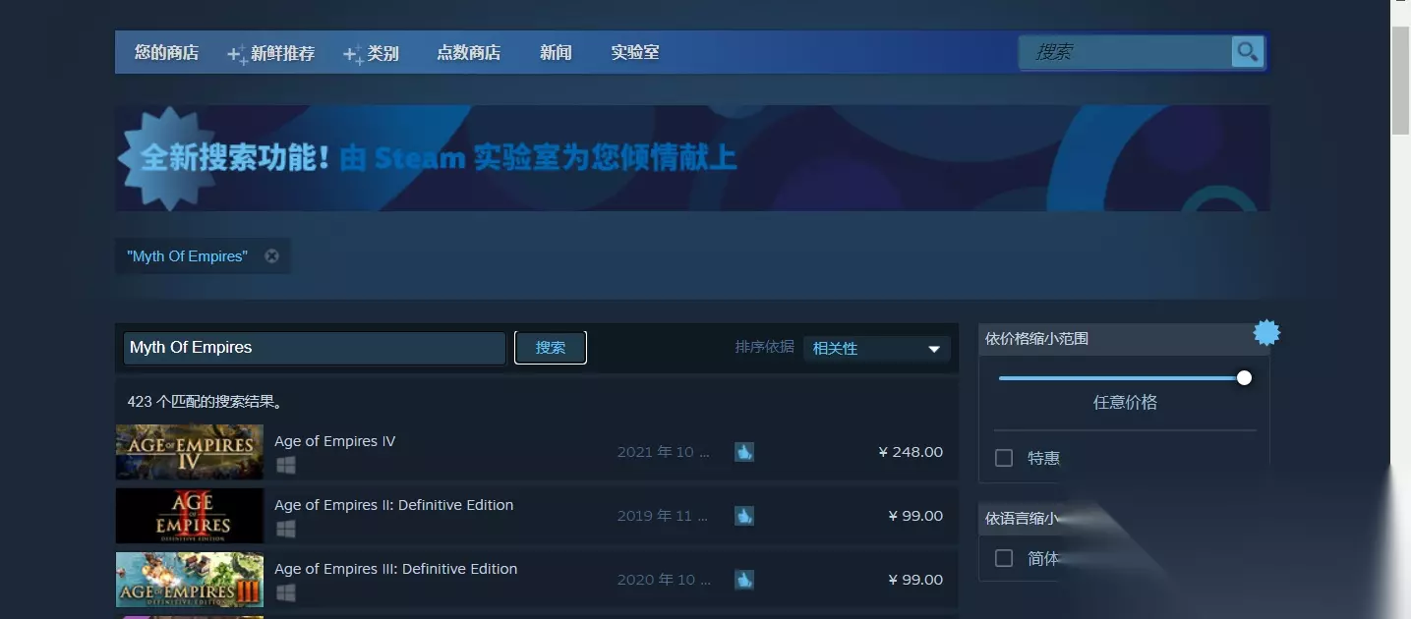The height and width of the screenshot is (619, 1411).
Task: Click the store search box at top
Action: point(1125,52)
